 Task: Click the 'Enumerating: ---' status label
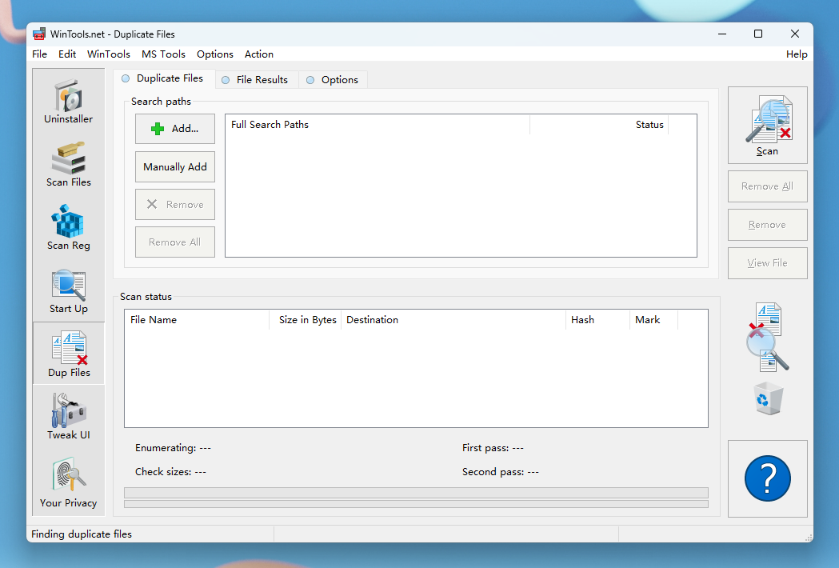pyautogui.click(x=173, y=448)
